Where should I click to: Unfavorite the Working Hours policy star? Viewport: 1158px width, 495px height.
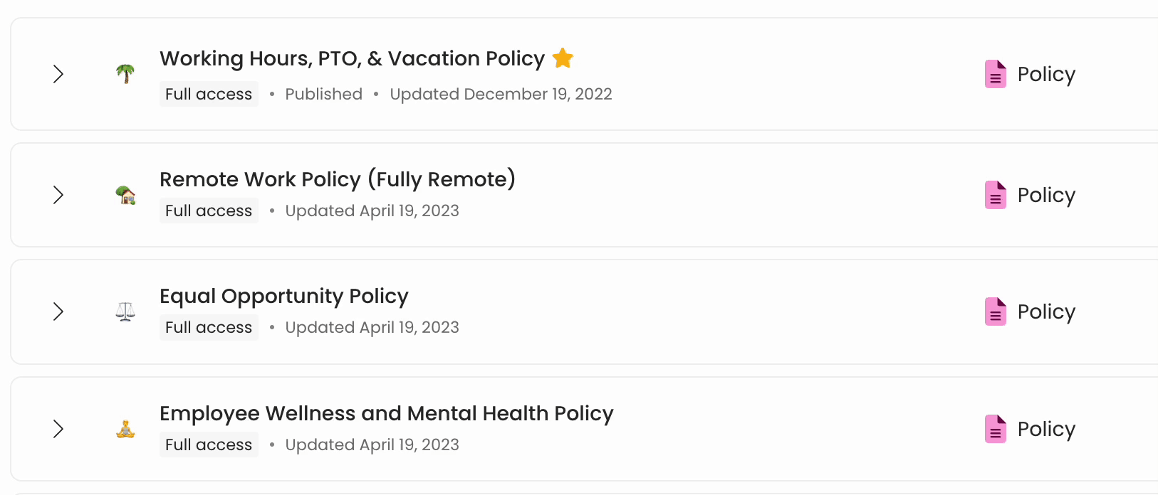563,58
